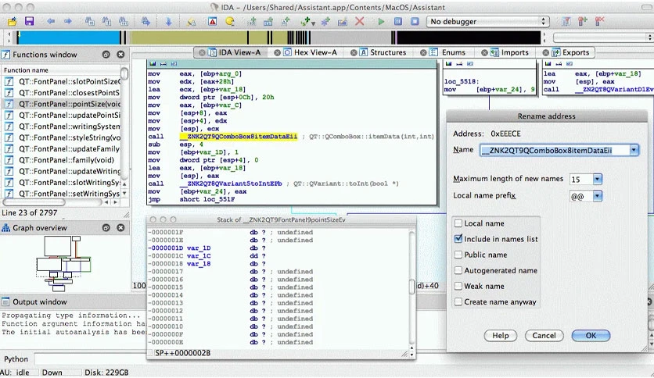The image size is (654, 378).
Task: Click the Function name column header
Action: point(62,70)
